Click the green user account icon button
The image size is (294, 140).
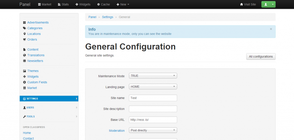pos(266,4)
